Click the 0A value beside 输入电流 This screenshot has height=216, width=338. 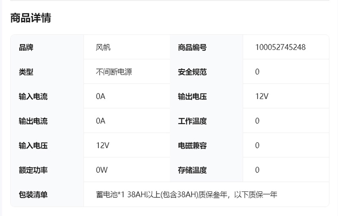(x=101, y=96)
